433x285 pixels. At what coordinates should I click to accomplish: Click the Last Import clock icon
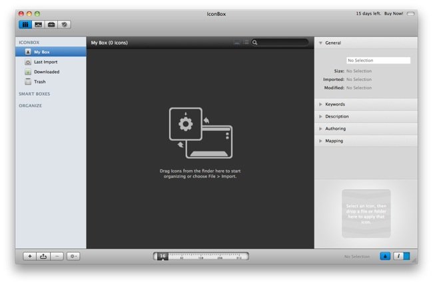coord(28,62)
